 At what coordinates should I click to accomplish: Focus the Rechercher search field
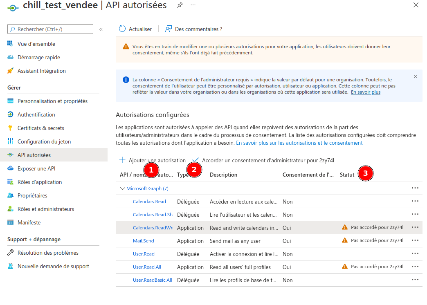point(53,29)
